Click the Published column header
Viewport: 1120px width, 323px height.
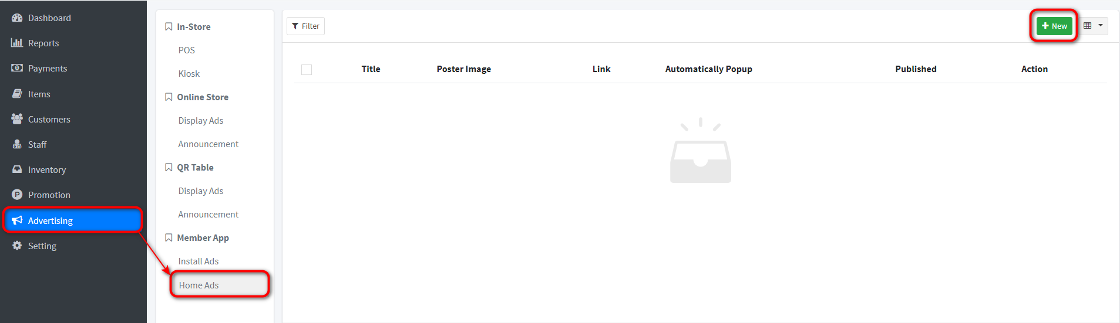click(916, 69)
